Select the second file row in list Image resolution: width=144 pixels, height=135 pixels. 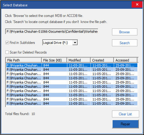pyautogui.click(x=72, y=70)
